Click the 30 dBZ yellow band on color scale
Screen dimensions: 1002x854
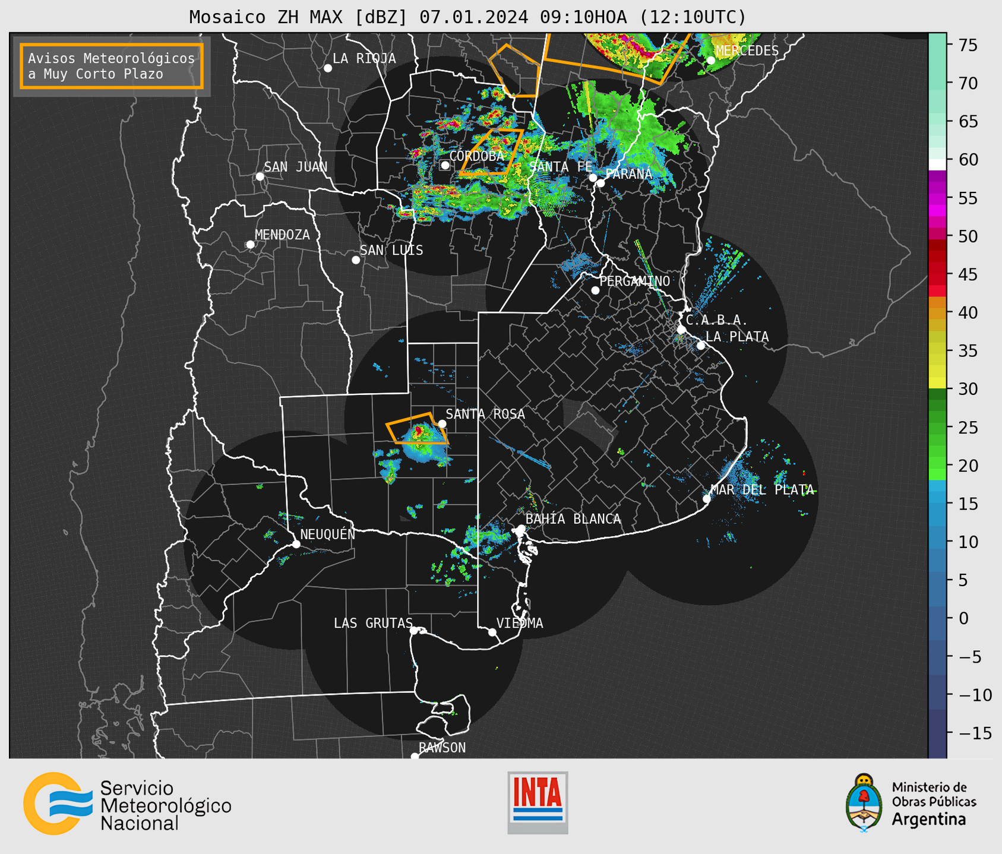937,383
